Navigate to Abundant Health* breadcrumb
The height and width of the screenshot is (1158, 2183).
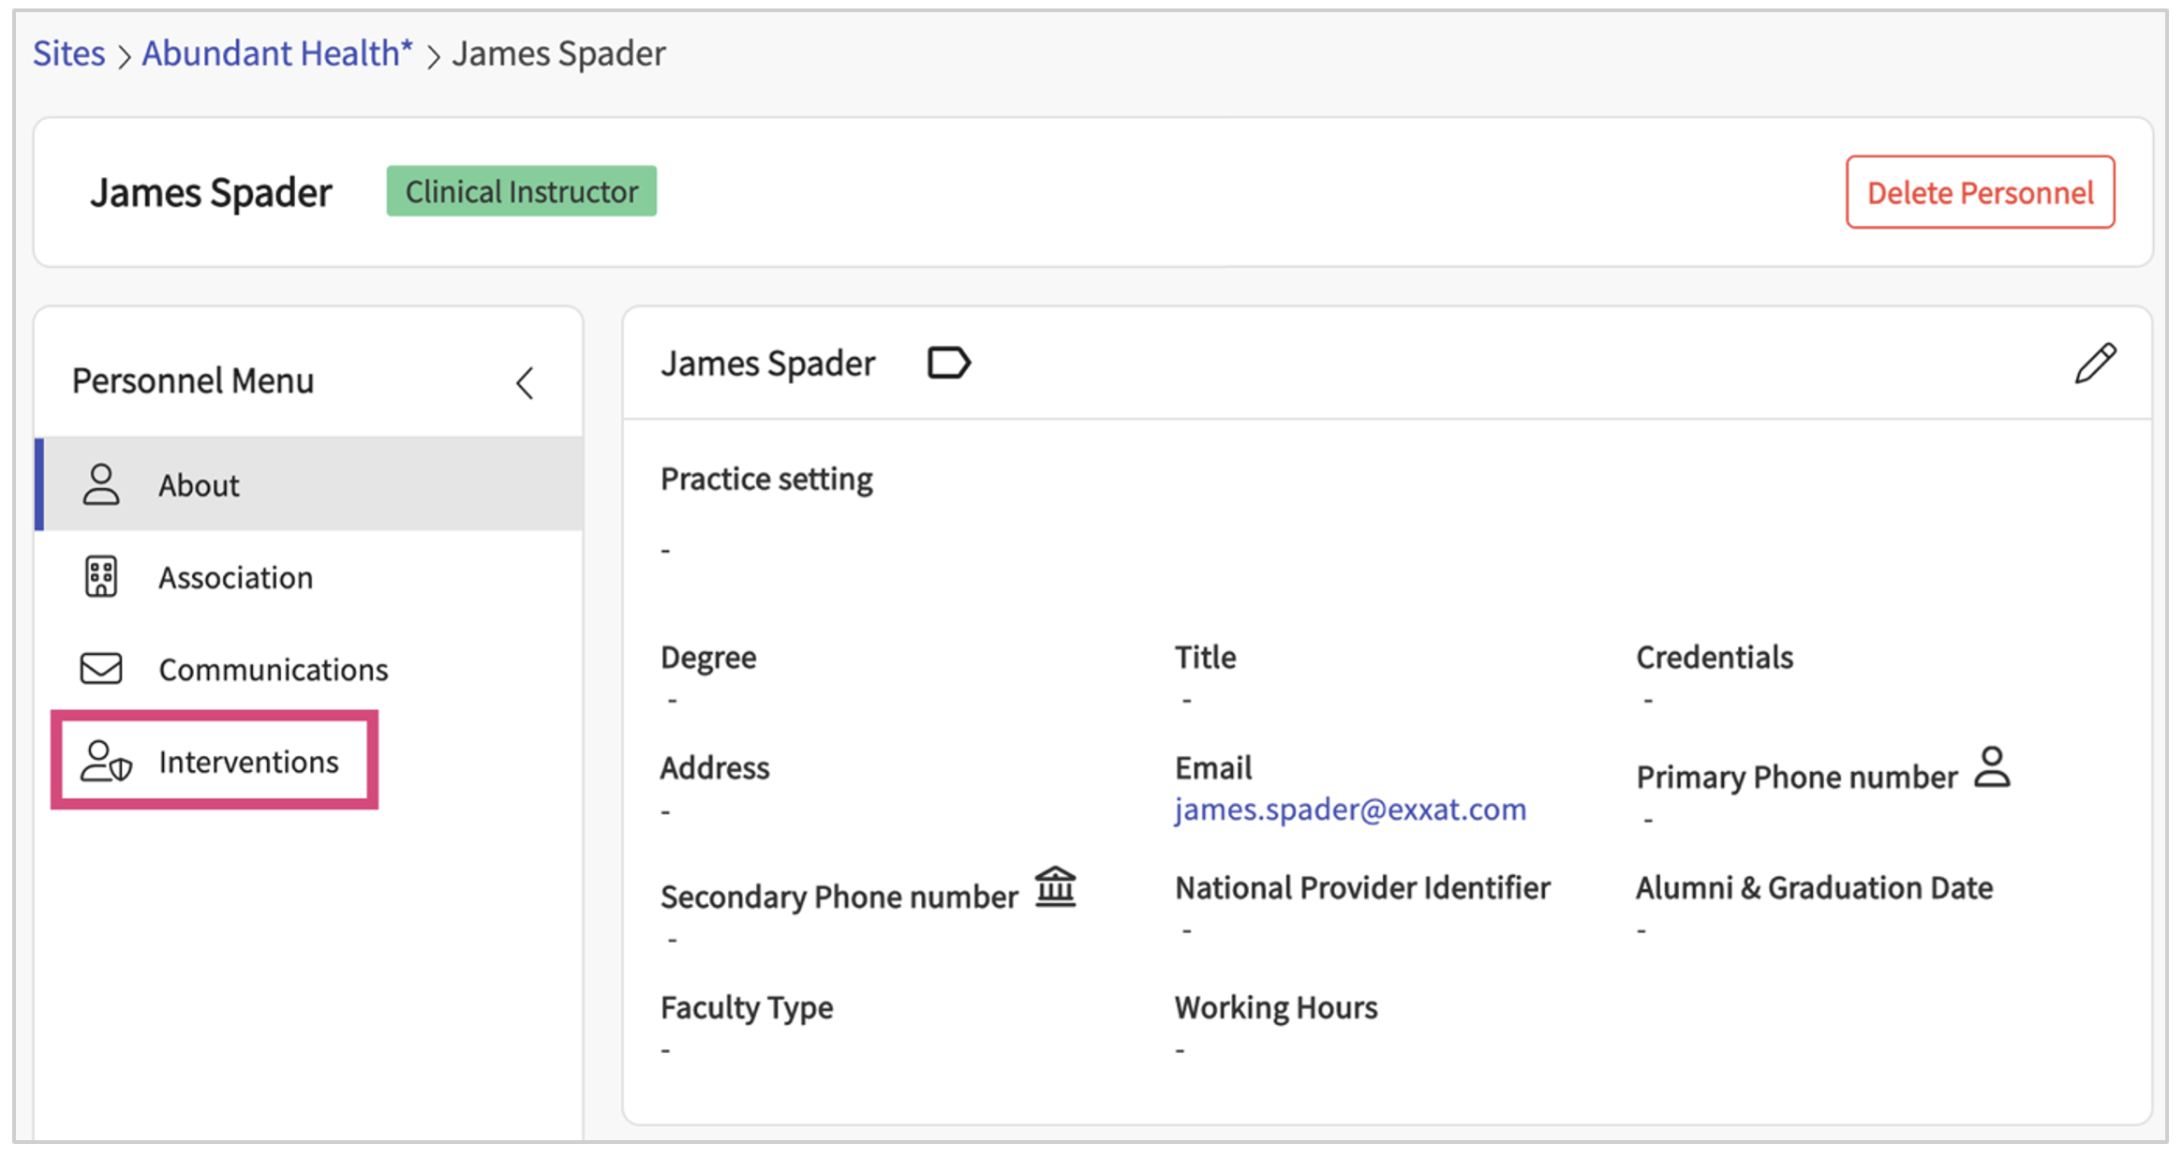(x=277, y=53)
